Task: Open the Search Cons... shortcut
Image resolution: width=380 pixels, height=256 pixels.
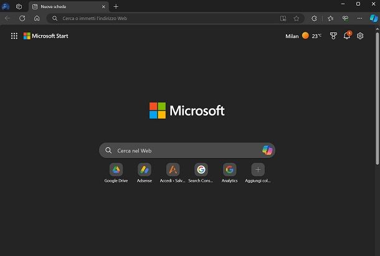Action: tap(201, 173)
